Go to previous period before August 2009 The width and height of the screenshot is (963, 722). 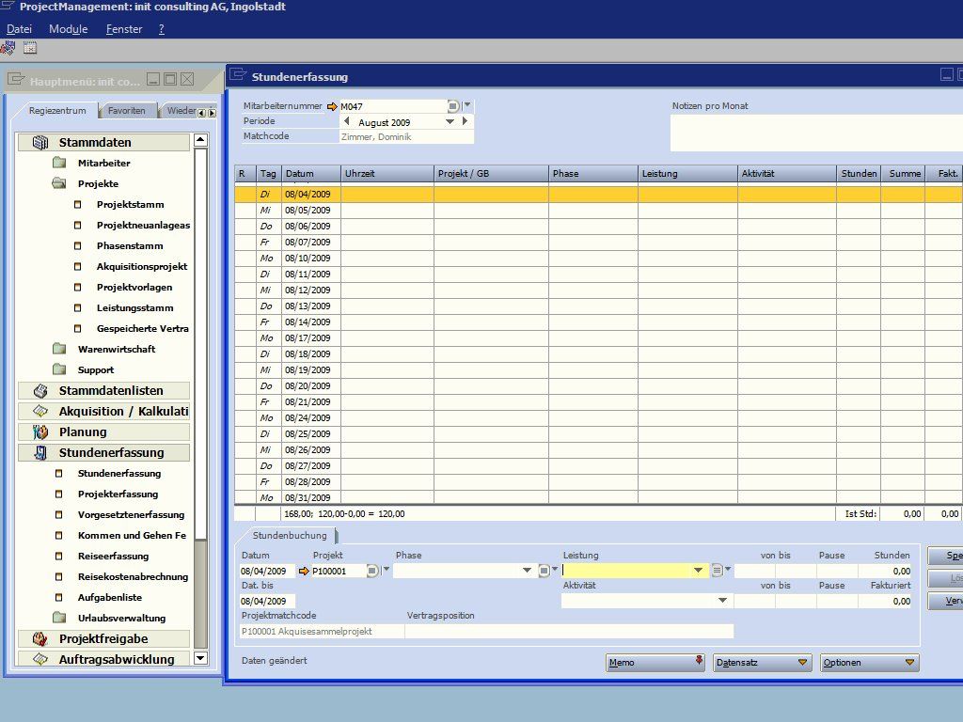(x=347, y=121)
